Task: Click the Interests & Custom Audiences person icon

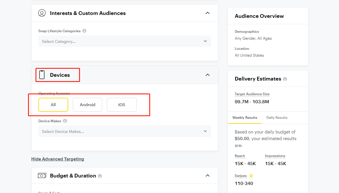Action: coord(42,13)
